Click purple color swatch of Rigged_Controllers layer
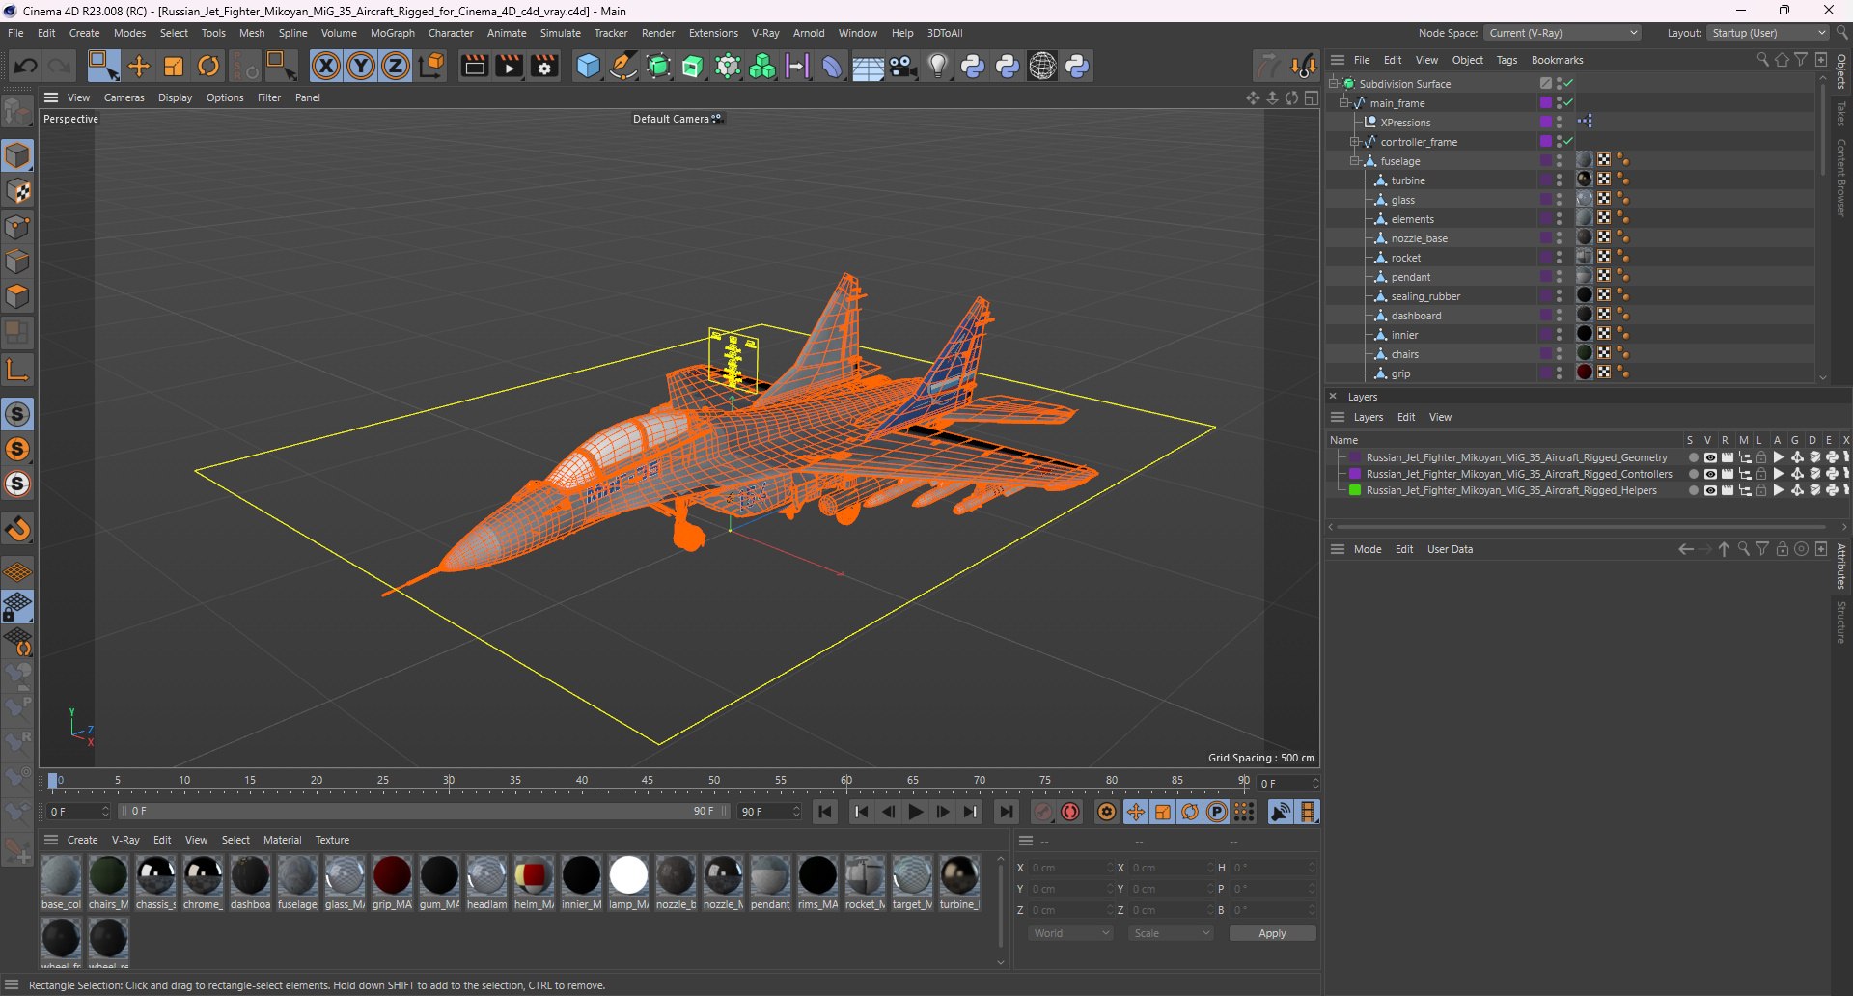This screenshot has height=996, width=1853. point(1355,474)
